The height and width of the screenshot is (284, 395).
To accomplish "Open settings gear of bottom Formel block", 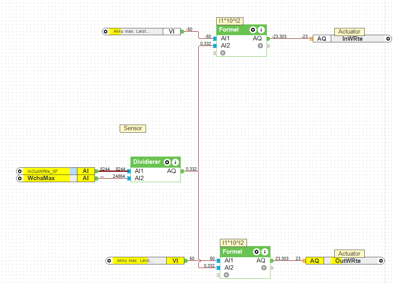I will pos(256,252).
